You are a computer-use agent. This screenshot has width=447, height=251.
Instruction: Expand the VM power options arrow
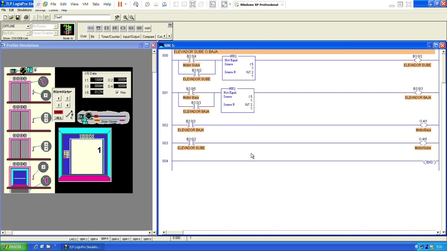pyautogui.click(x=125, y=5)
